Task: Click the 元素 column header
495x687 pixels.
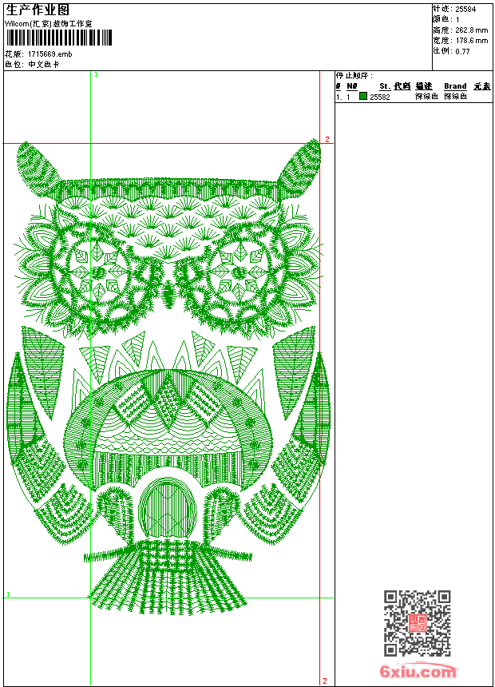Action: tap(482, 86)
